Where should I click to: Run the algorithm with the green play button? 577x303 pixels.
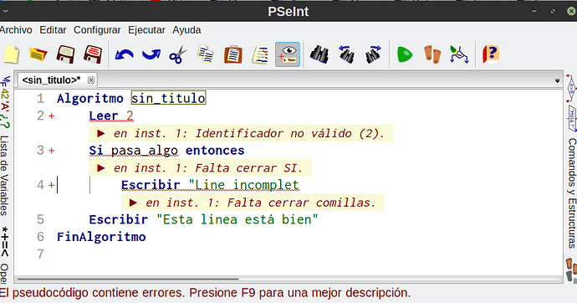(405, 55)
